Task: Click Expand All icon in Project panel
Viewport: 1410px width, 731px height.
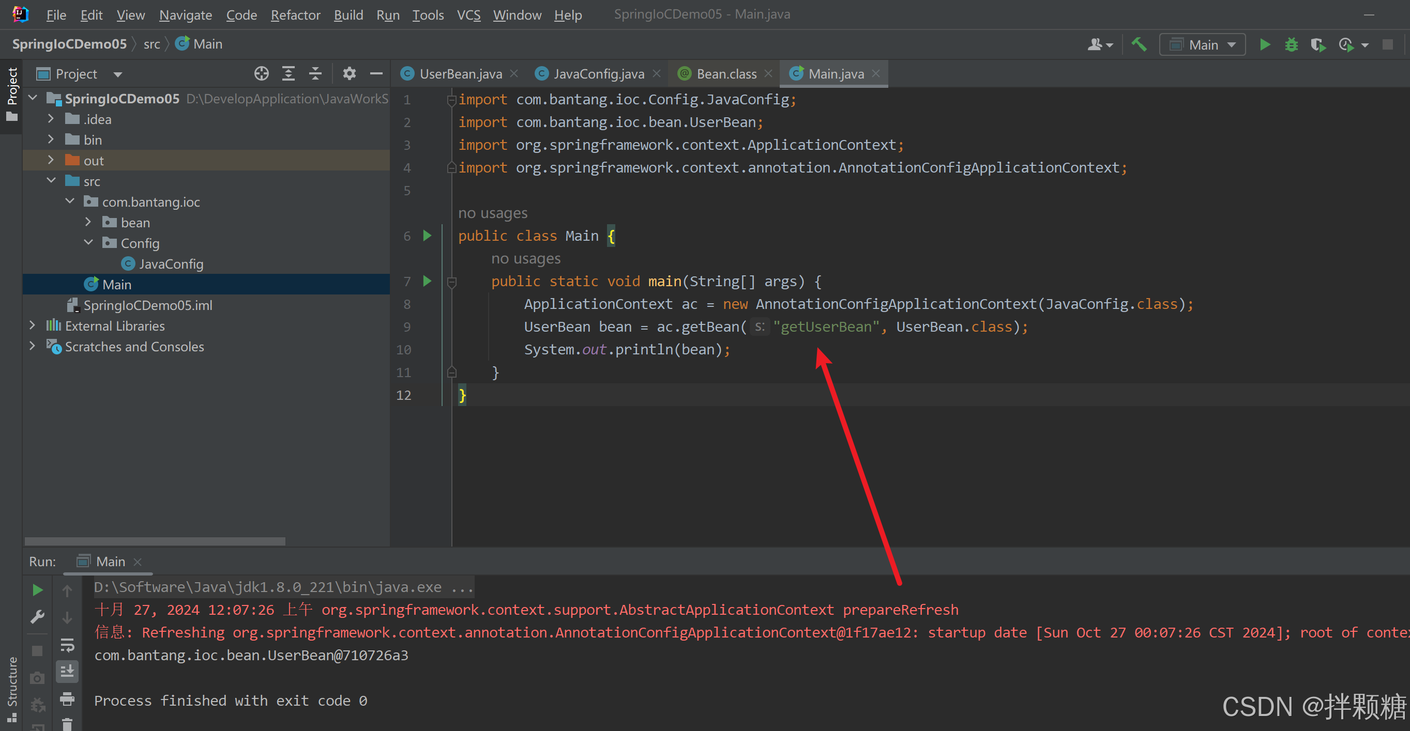Action: pos(289,74)
